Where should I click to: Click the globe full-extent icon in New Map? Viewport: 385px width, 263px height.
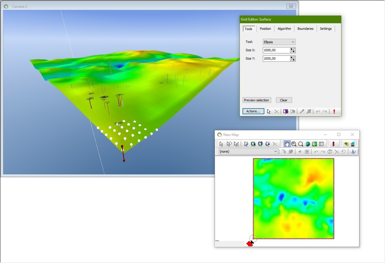308,144
